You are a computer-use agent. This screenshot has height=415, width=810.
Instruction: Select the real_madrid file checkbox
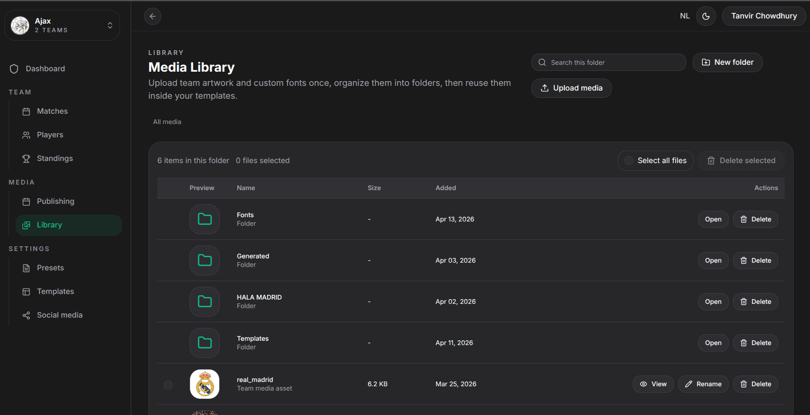coord(168,385)
